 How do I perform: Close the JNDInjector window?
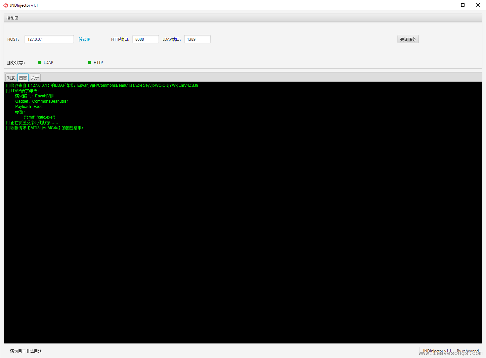(x=478, y=5)
